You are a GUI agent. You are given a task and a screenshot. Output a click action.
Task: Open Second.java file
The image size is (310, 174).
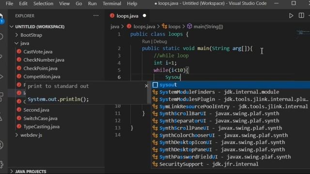(x=36, y=110)
